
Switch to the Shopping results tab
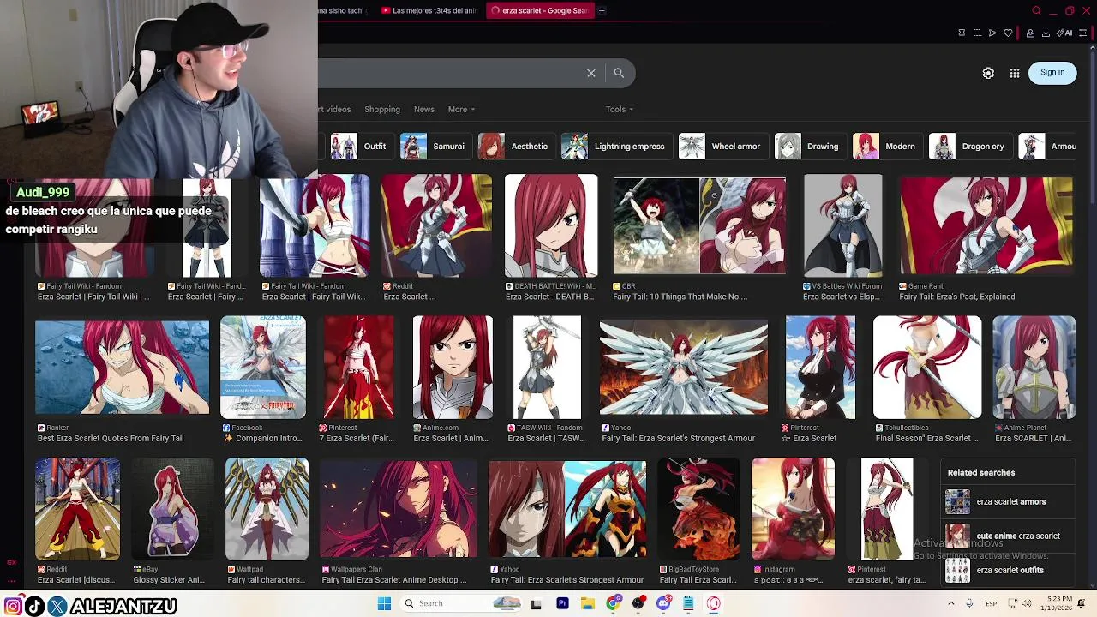[x=382, y=109]
